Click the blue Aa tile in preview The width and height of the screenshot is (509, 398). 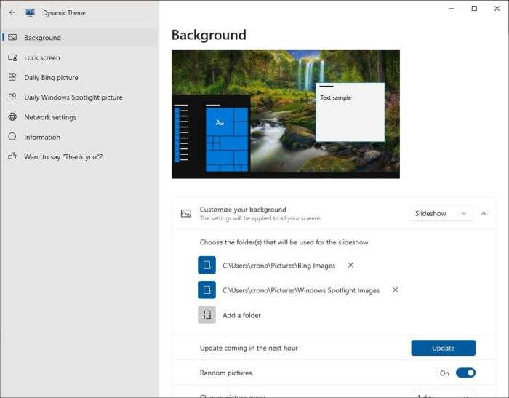click(220, 122)
